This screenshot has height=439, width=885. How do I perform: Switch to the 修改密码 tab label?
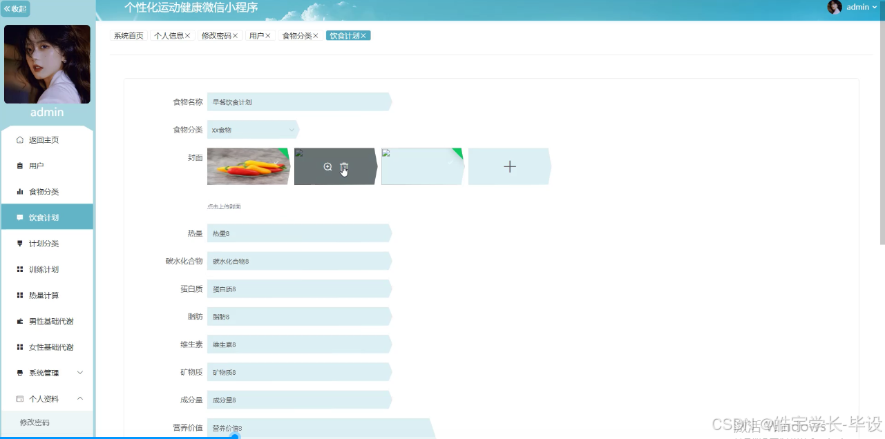(216, 36)
